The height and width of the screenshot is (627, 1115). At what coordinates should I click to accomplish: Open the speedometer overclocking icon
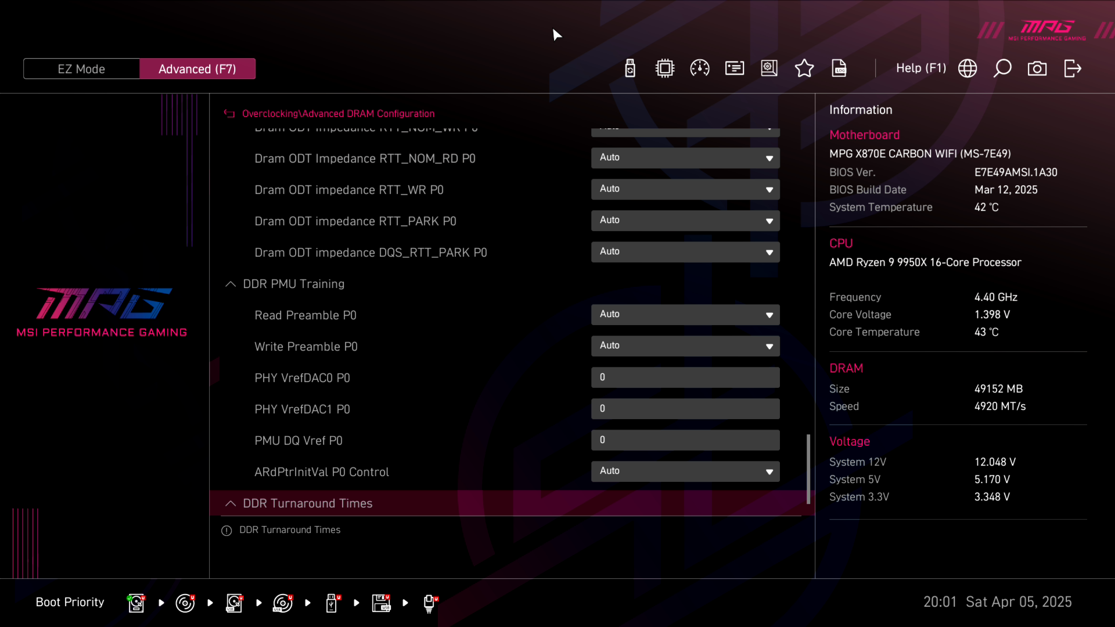coord(700,69)
